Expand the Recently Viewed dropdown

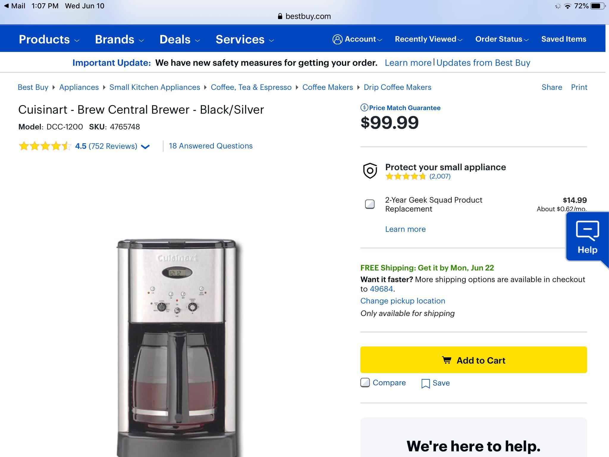(429, 39)
